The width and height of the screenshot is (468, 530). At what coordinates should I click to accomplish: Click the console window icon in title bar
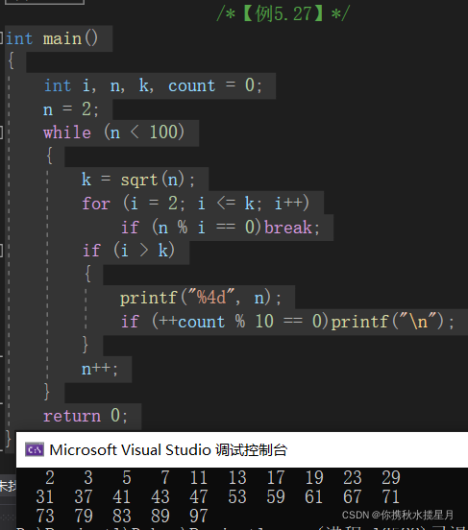pyautogui.click(x=35, y=449)
